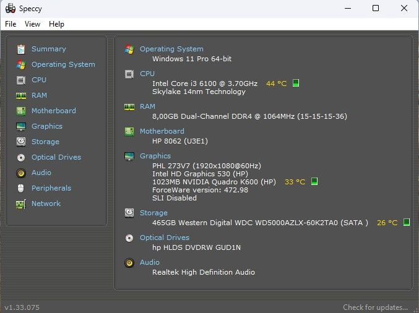Open the Help menu
This screenshot has height=313, width=419.
pyautogui.click(x=56, y=24)
